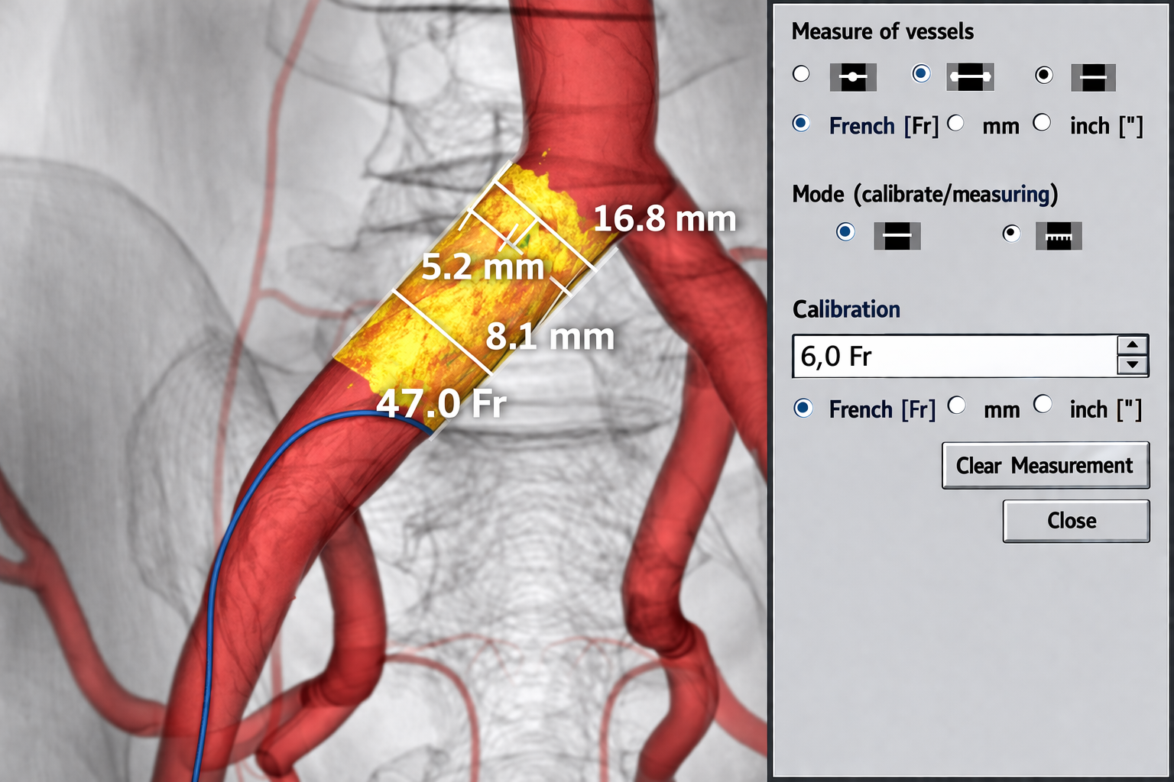Select French [Fr] units under Measure of vessels

click(x=801, y=123)
